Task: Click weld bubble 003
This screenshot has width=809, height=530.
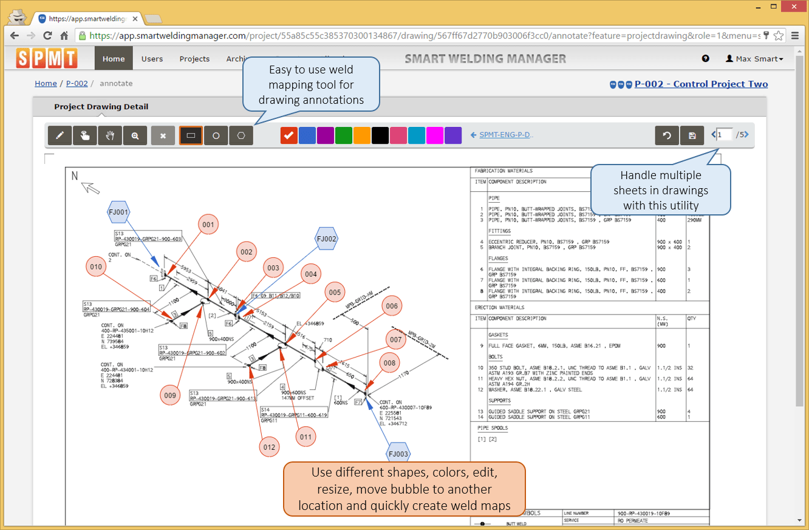Action: [x=273, y=268]
